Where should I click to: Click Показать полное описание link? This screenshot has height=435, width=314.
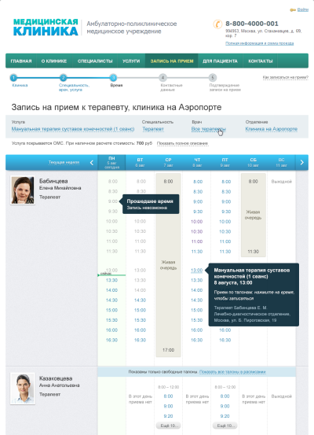point(182,143)
